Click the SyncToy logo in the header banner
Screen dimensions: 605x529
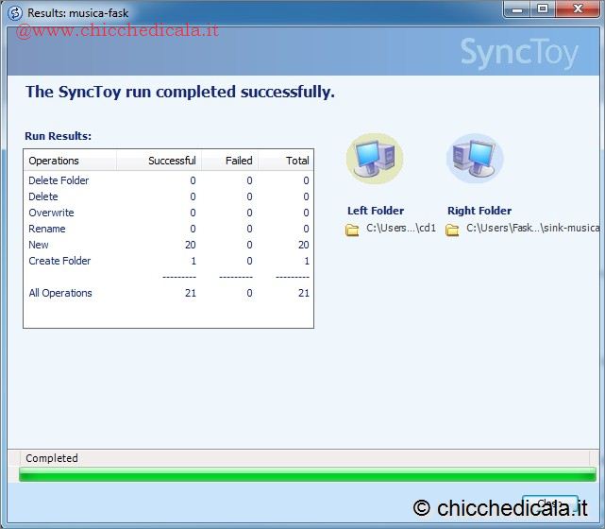click(x=518, y=53)
